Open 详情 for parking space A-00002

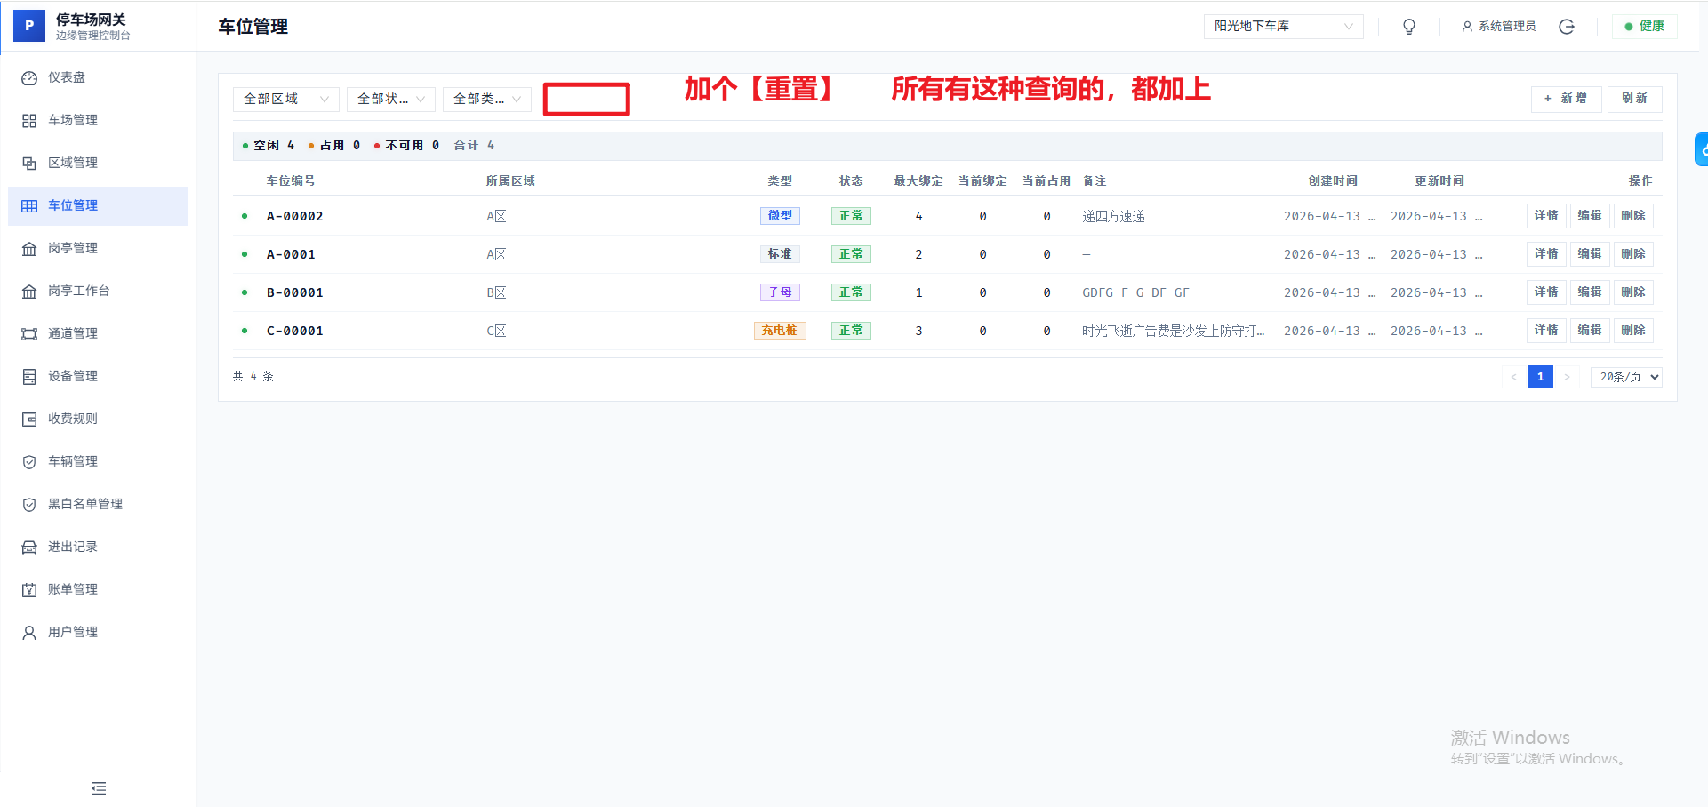click(x=1545, y=216)
